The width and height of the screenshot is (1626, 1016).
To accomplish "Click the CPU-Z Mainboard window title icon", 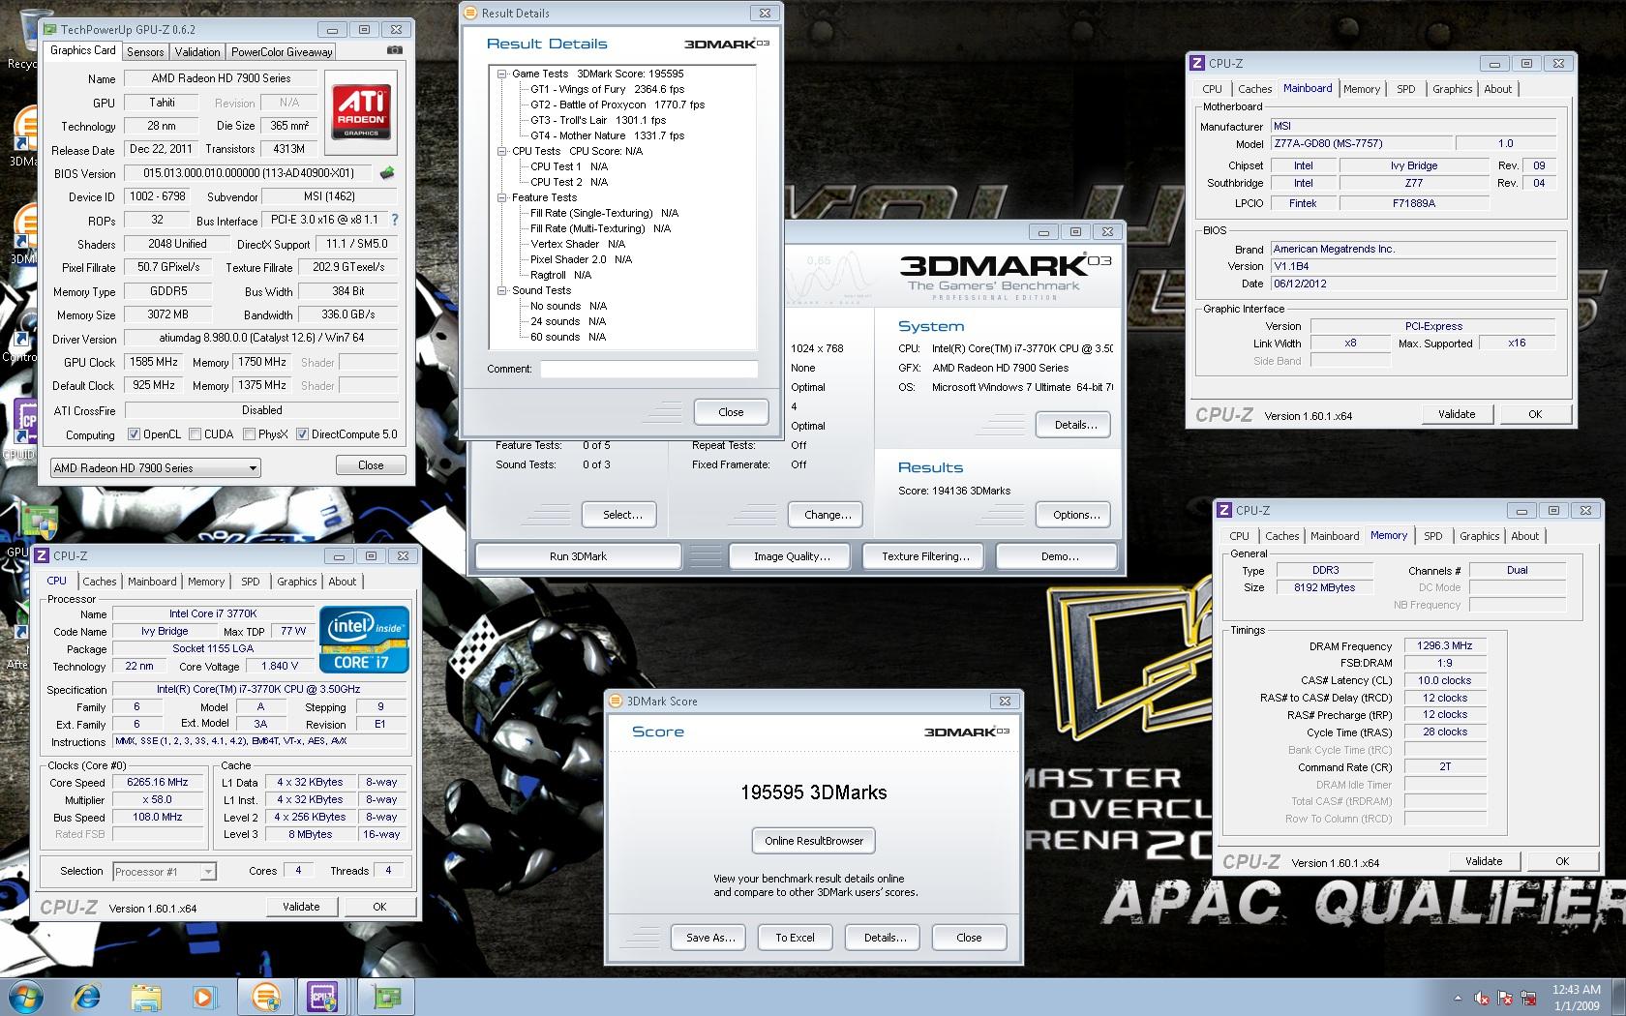I will point(1197,63).
